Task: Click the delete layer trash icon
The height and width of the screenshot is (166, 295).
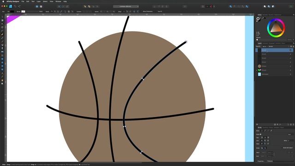Action: [x=293, y=125]
